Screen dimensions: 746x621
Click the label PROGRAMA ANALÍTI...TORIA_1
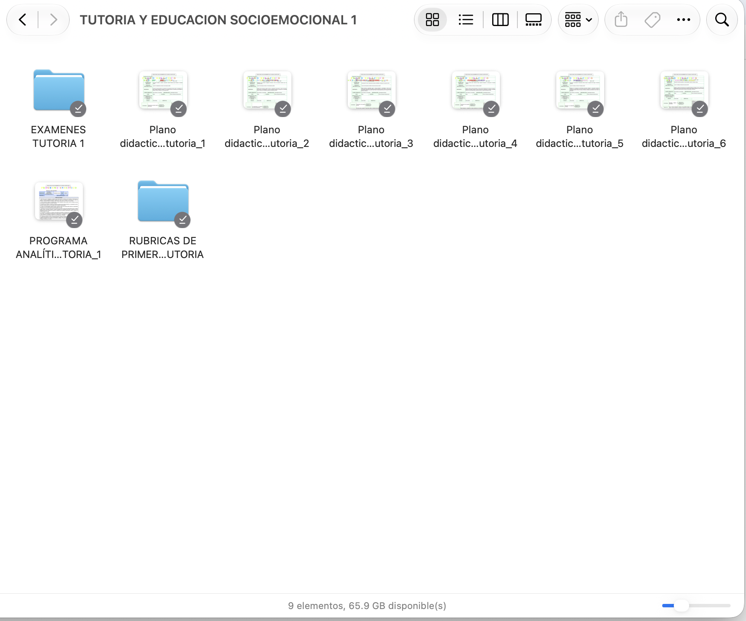point(59,248)
